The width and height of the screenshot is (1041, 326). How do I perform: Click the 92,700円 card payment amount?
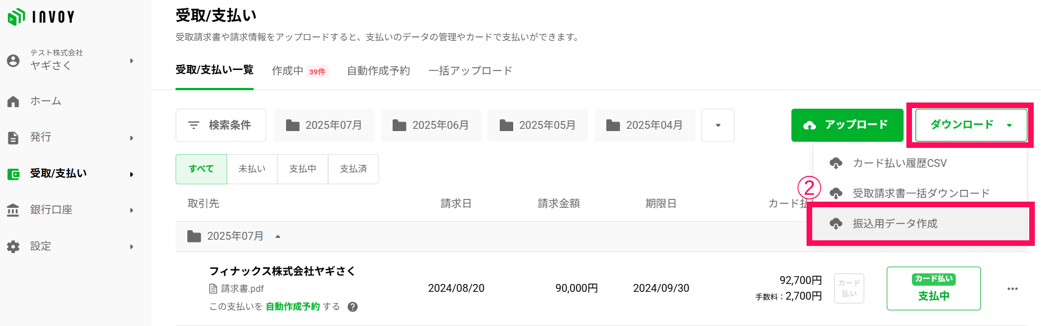tap(801, 280)
